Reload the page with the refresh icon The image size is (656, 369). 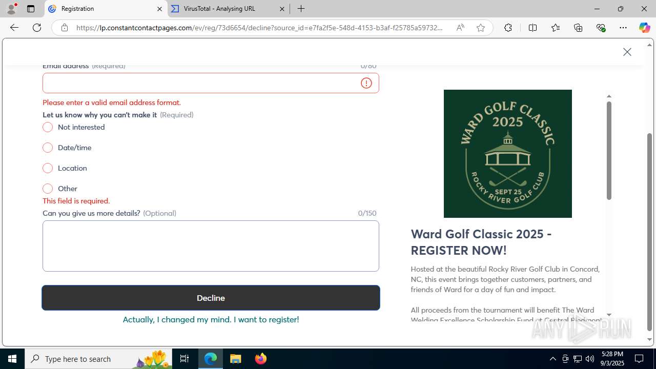(x=37, y=28)
